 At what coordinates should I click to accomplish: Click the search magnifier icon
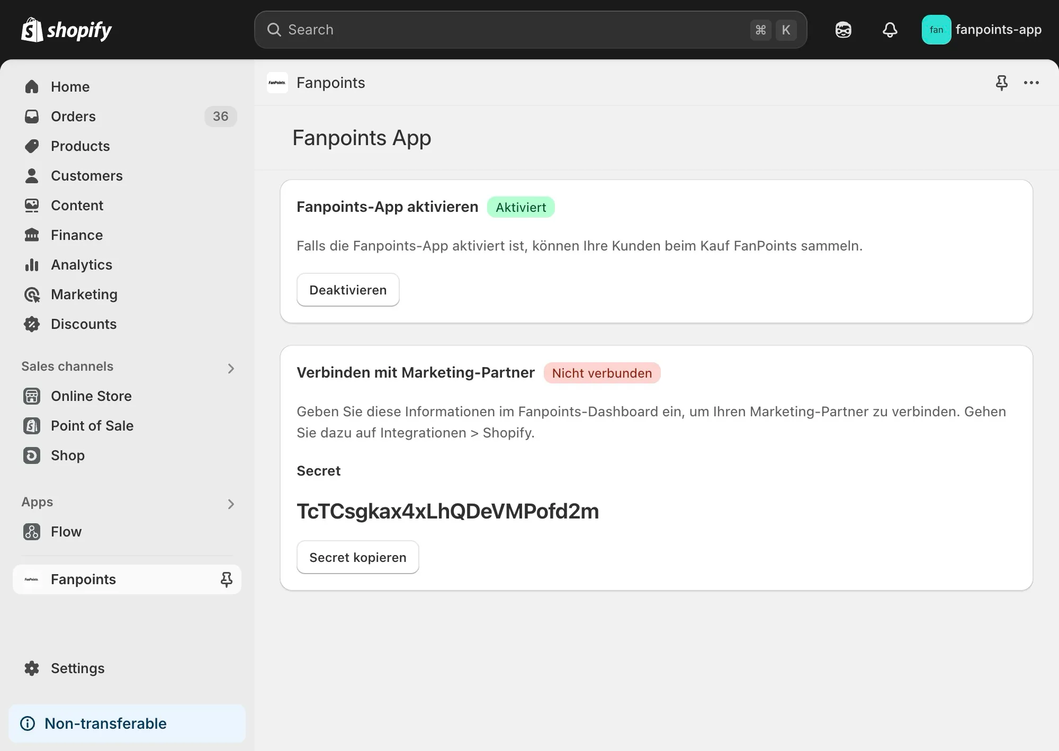tap(274, 30)
